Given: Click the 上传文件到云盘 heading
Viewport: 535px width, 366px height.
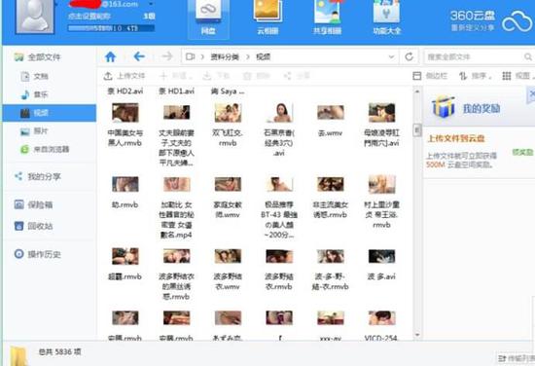Looking at the screenshot, I should 456,138.
